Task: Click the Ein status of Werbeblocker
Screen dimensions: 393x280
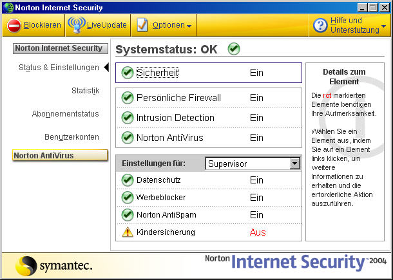Action: tap(256, 198)
